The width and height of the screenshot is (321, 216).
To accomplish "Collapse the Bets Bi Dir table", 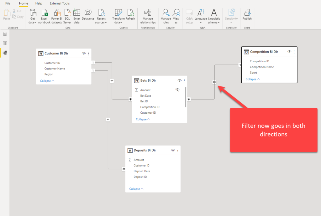I will (x=143, y=119).
